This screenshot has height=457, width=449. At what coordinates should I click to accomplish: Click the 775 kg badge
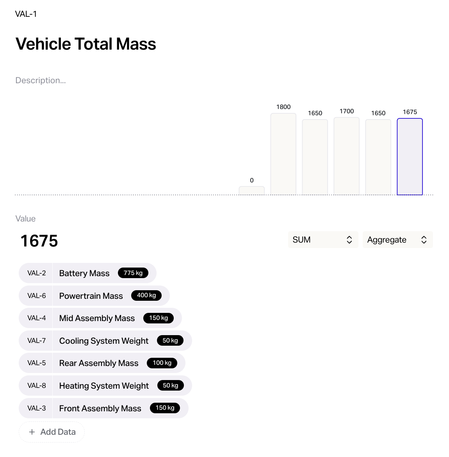click(x=133, y=273)
